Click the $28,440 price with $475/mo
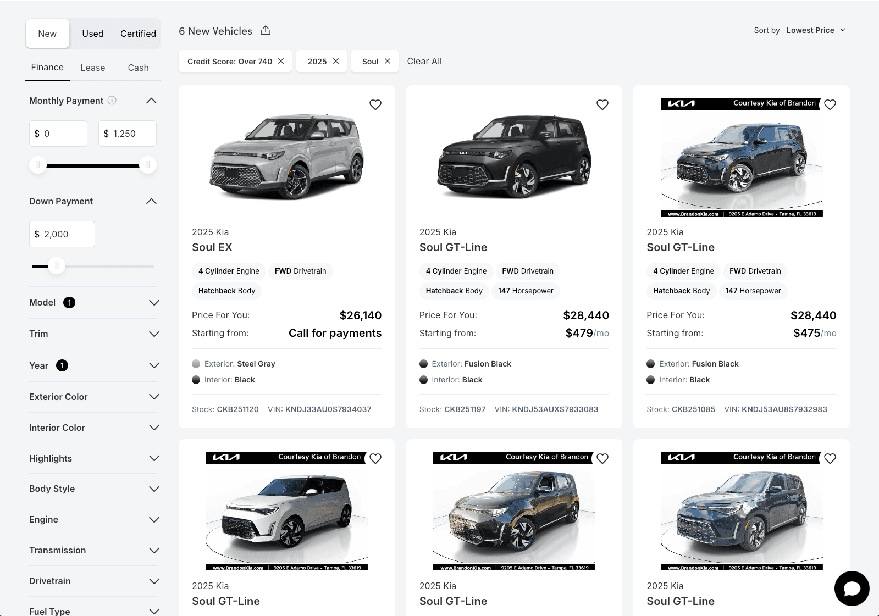The image size is (879, 616). click(813, 315)
